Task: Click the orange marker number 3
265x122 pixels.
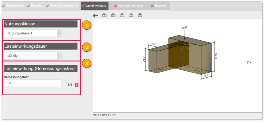Action: (x=87, y=63)
